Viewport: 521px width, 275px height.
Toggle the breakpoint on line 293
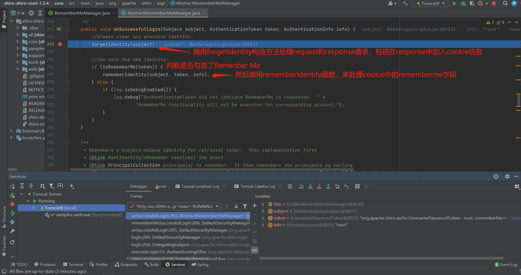point(60,44)
